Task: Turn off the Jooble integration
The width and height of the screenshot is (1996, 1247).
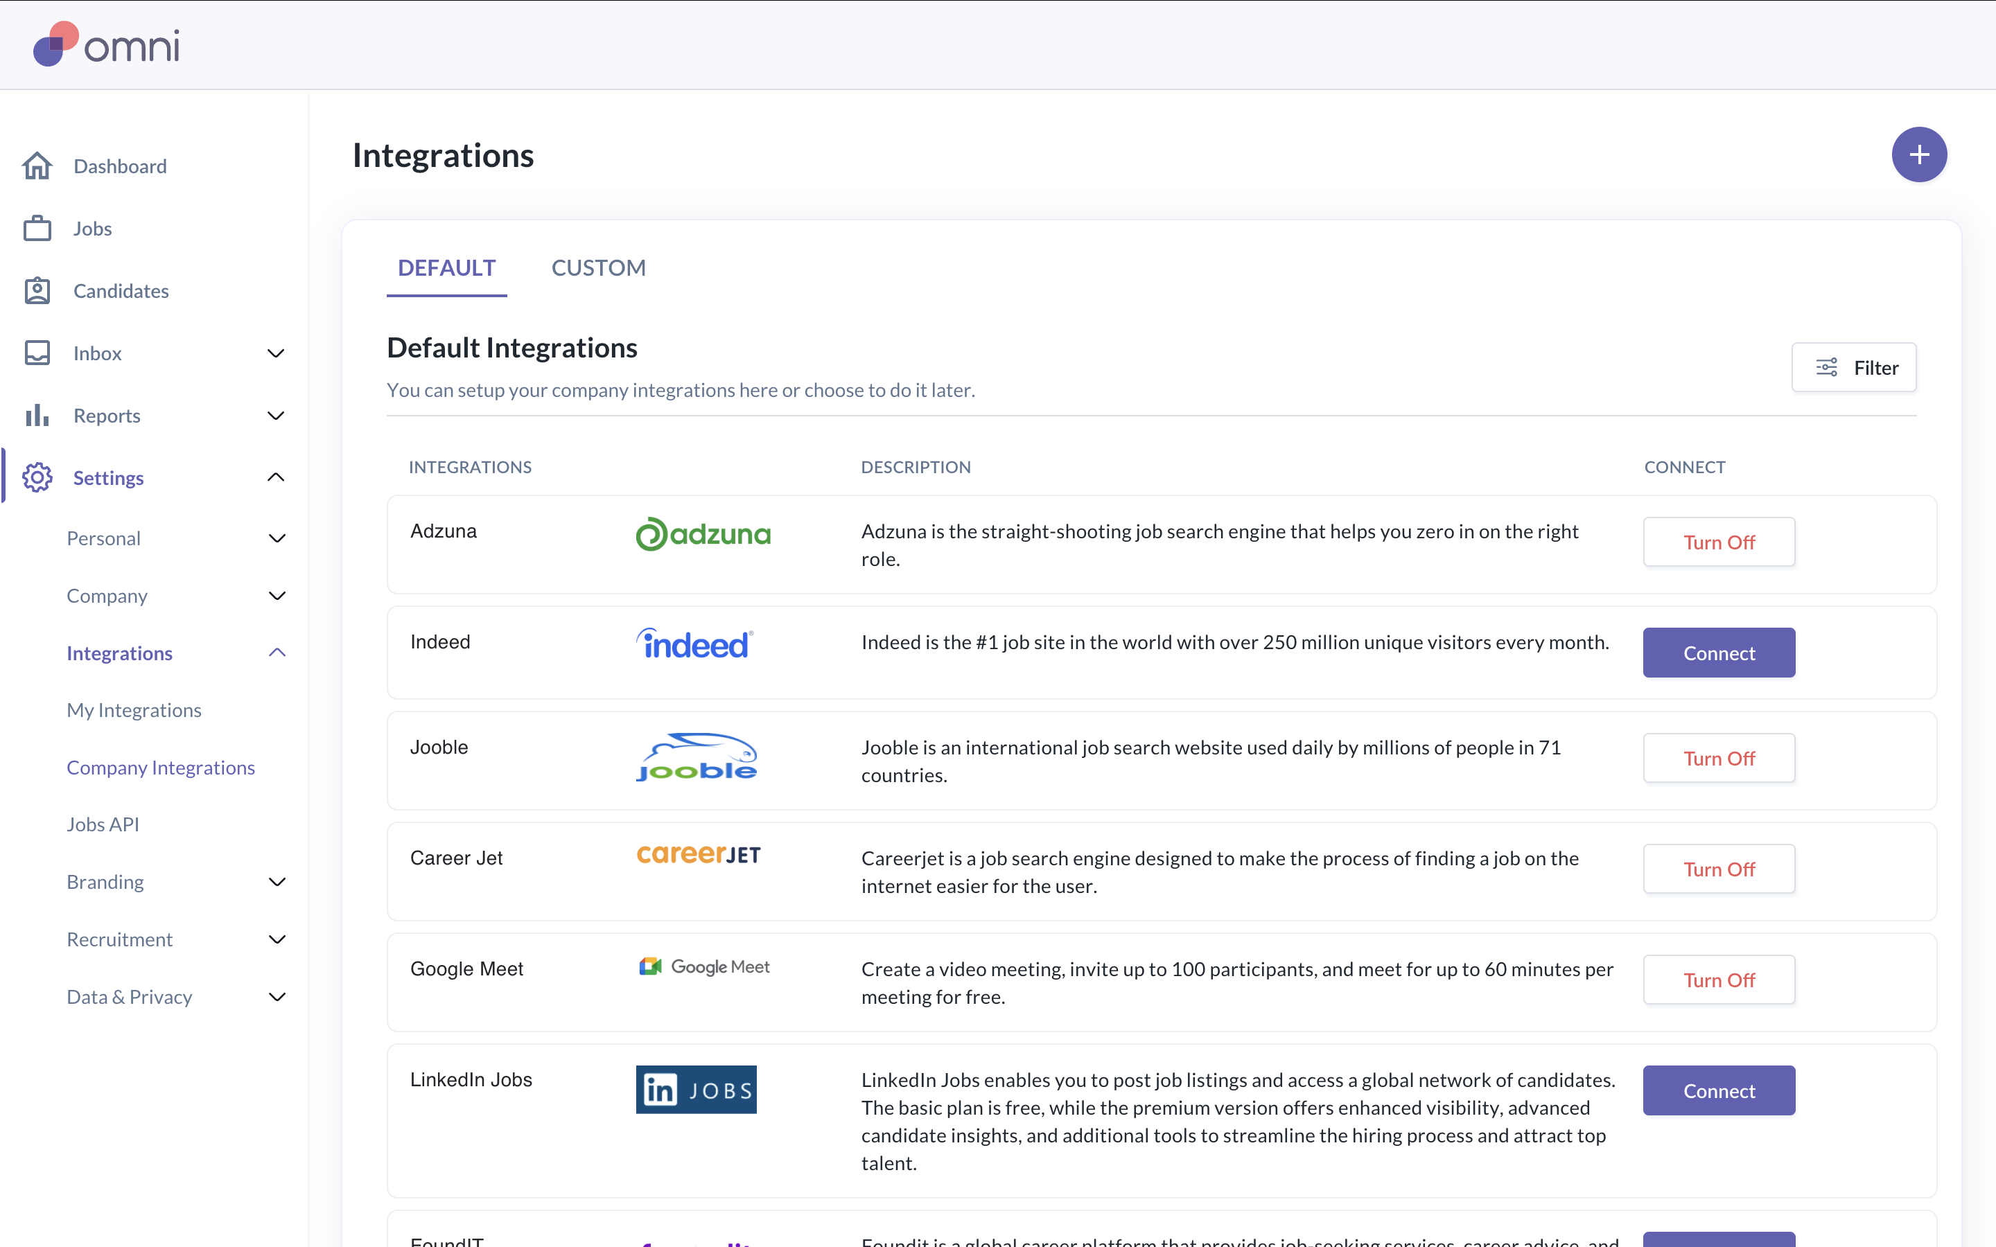Action: [x=1718, y=758]
